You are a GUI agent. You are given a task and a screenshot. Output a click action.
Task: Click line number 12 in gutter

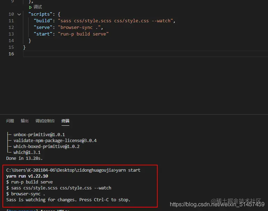coord(11,28)
